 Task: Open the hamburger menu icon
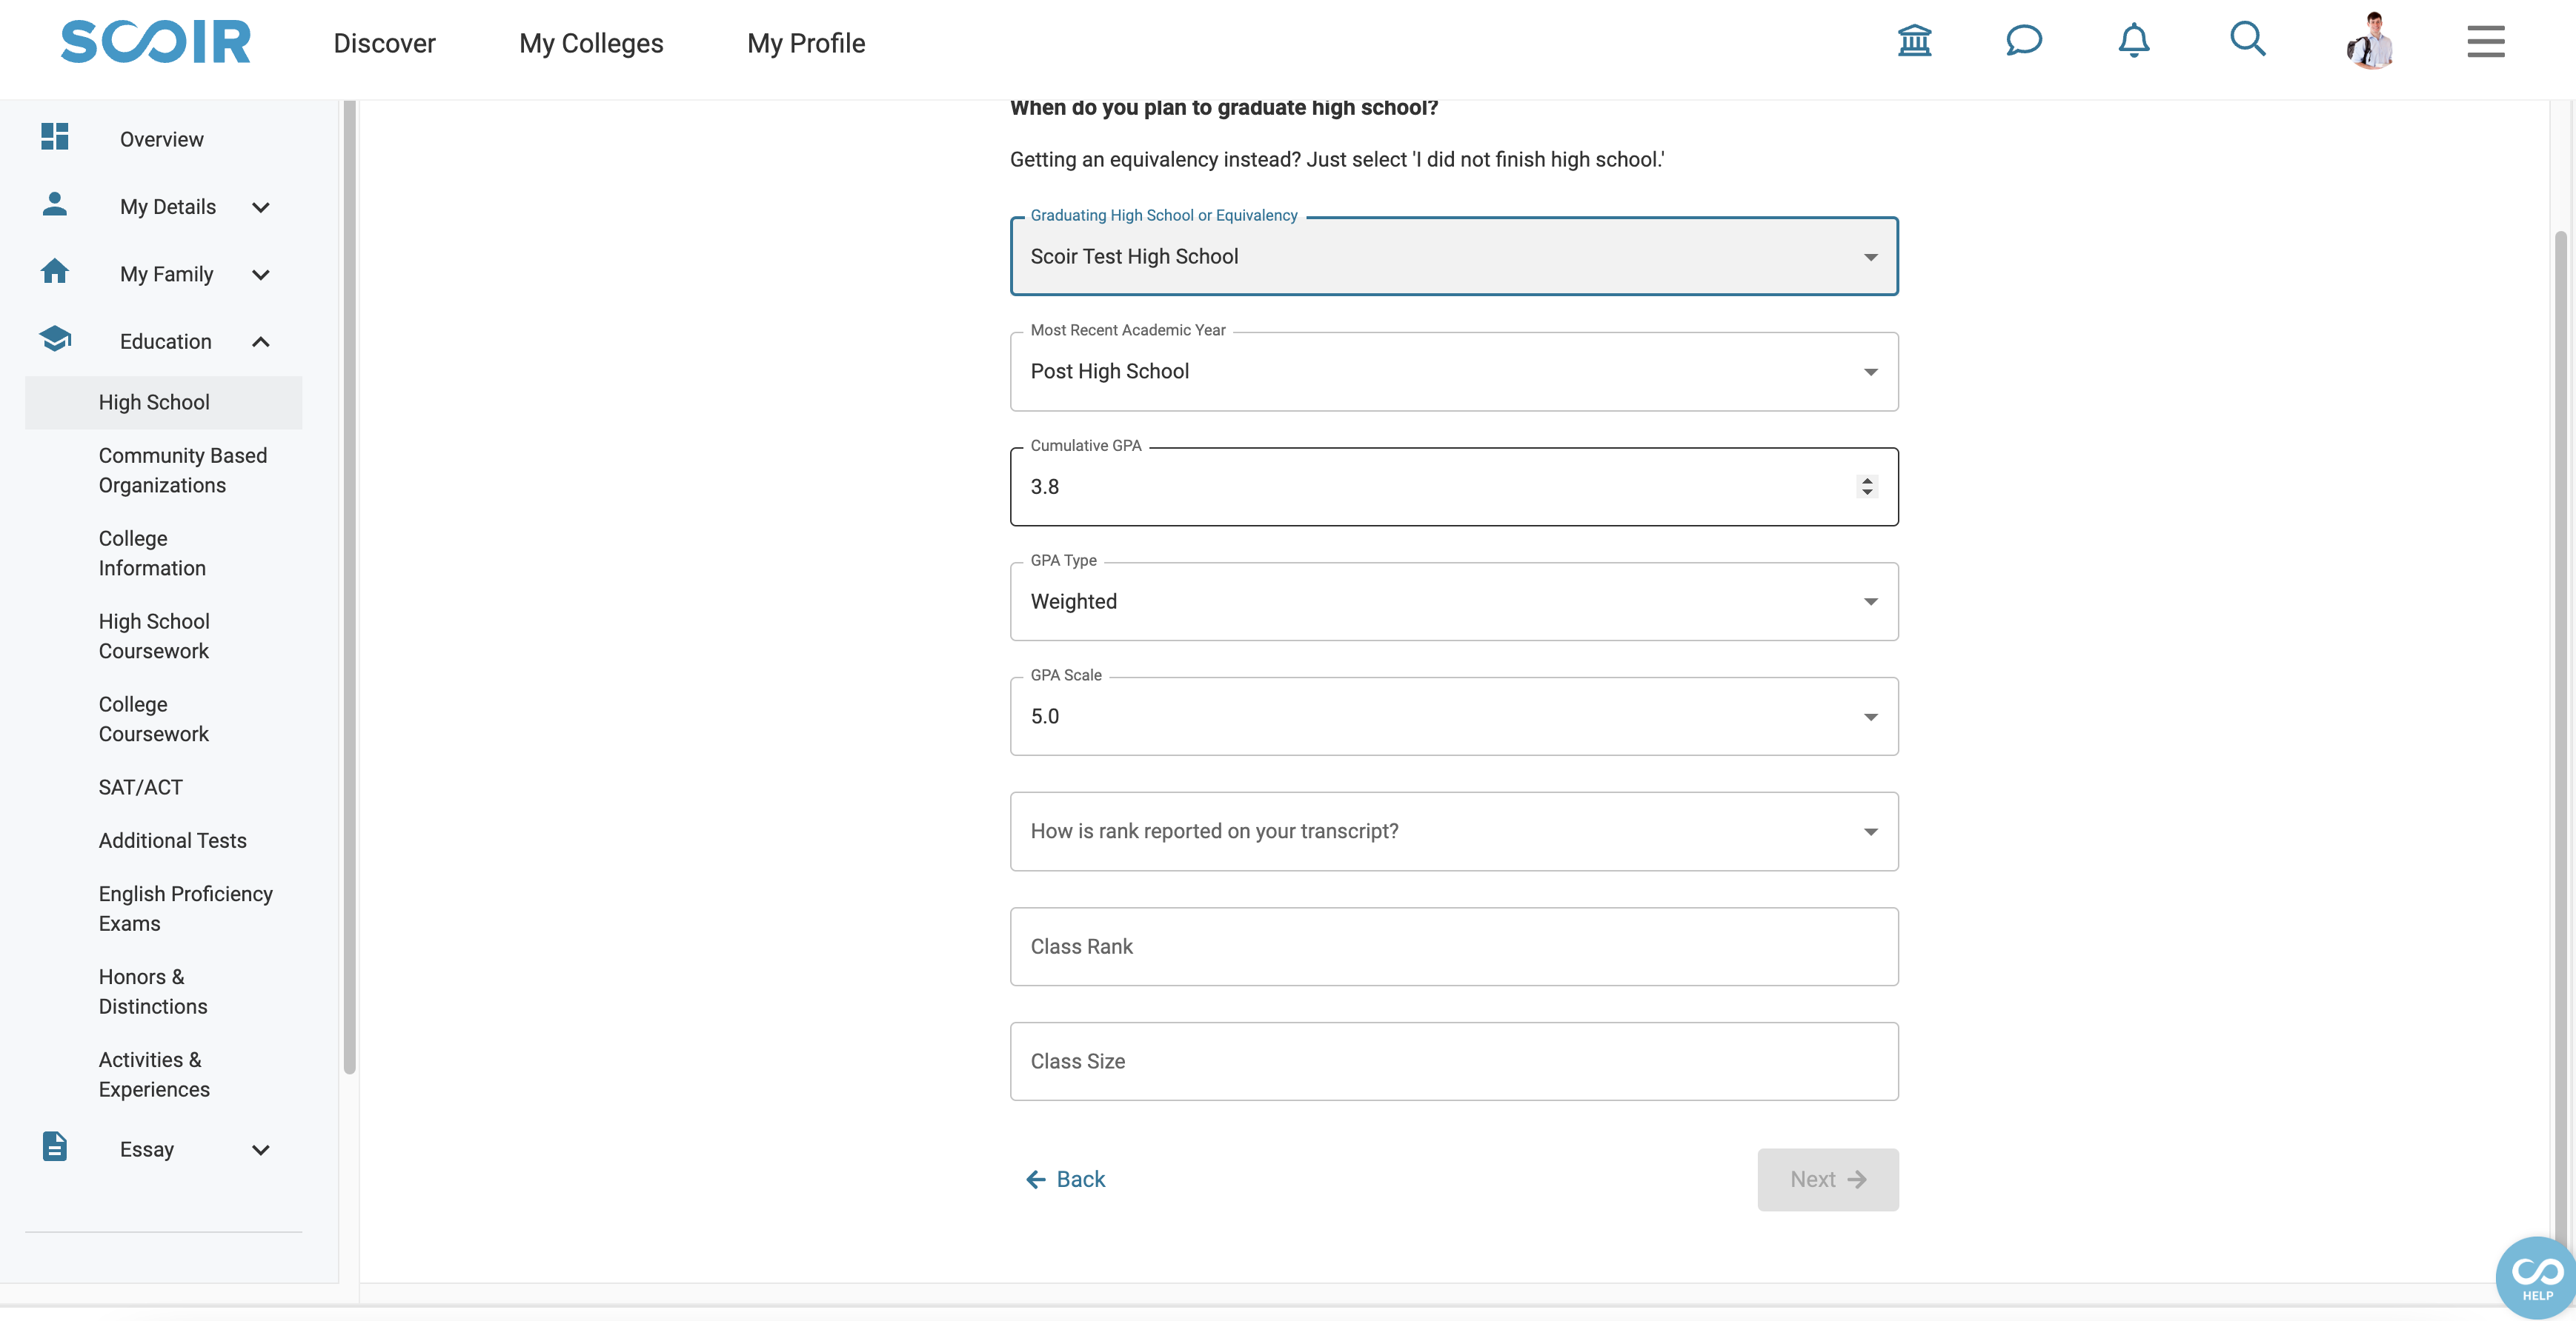[2485, 42]
